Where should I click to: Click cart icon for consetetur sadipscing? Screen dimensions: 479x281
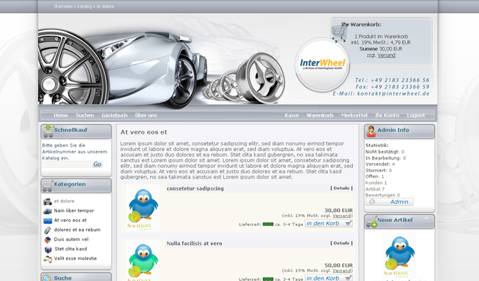[348, 223]
